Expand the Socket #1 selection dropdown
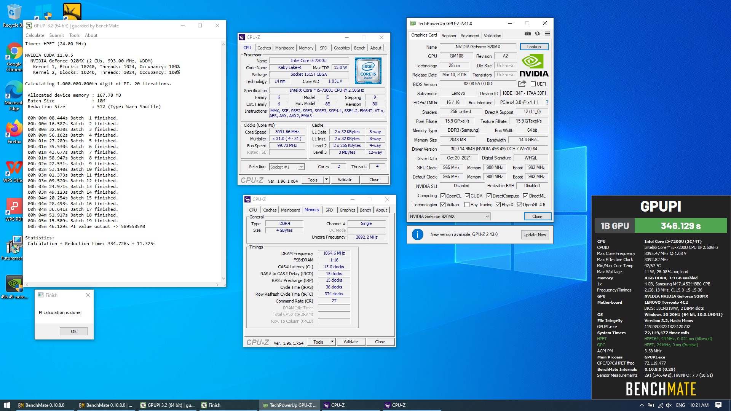731x411 pixels. point(287,167)
